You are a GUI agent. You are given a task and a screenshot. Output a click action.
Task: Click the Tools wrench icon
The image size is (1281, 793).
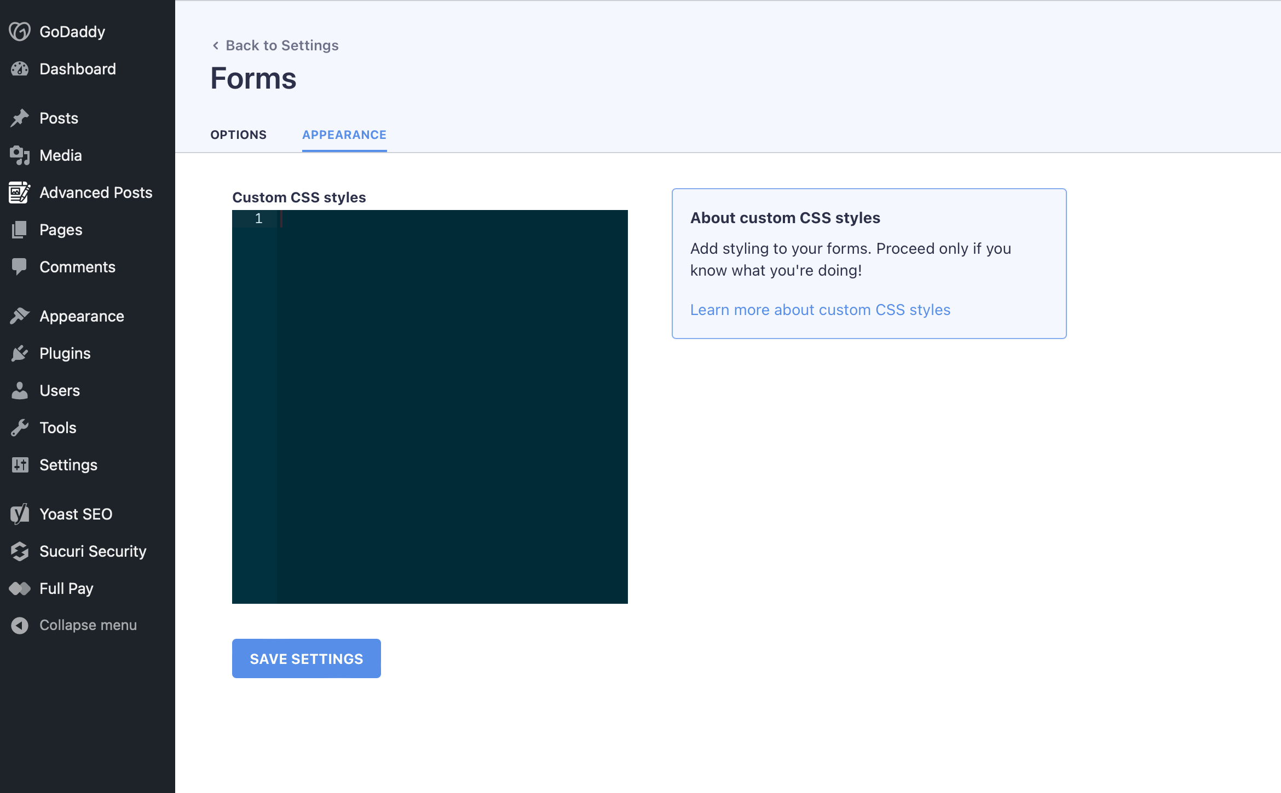[20, 428]
